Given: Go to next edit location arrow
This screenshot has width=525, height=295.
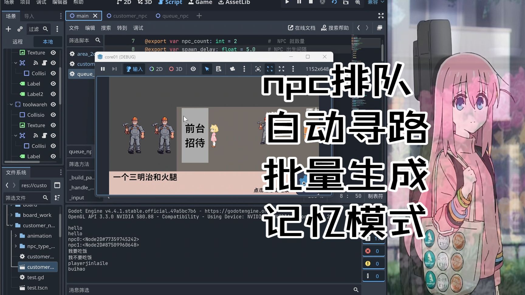Looking at the screenshot, I should 367,28.
